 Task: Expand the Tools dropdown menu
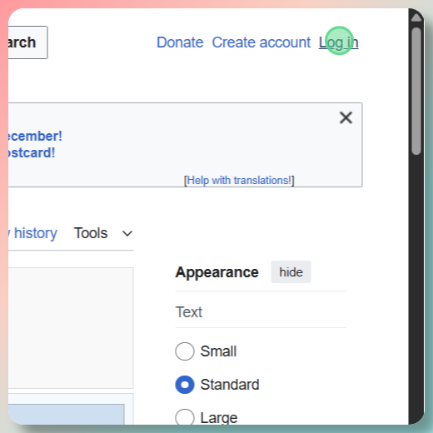click(103, 233)
